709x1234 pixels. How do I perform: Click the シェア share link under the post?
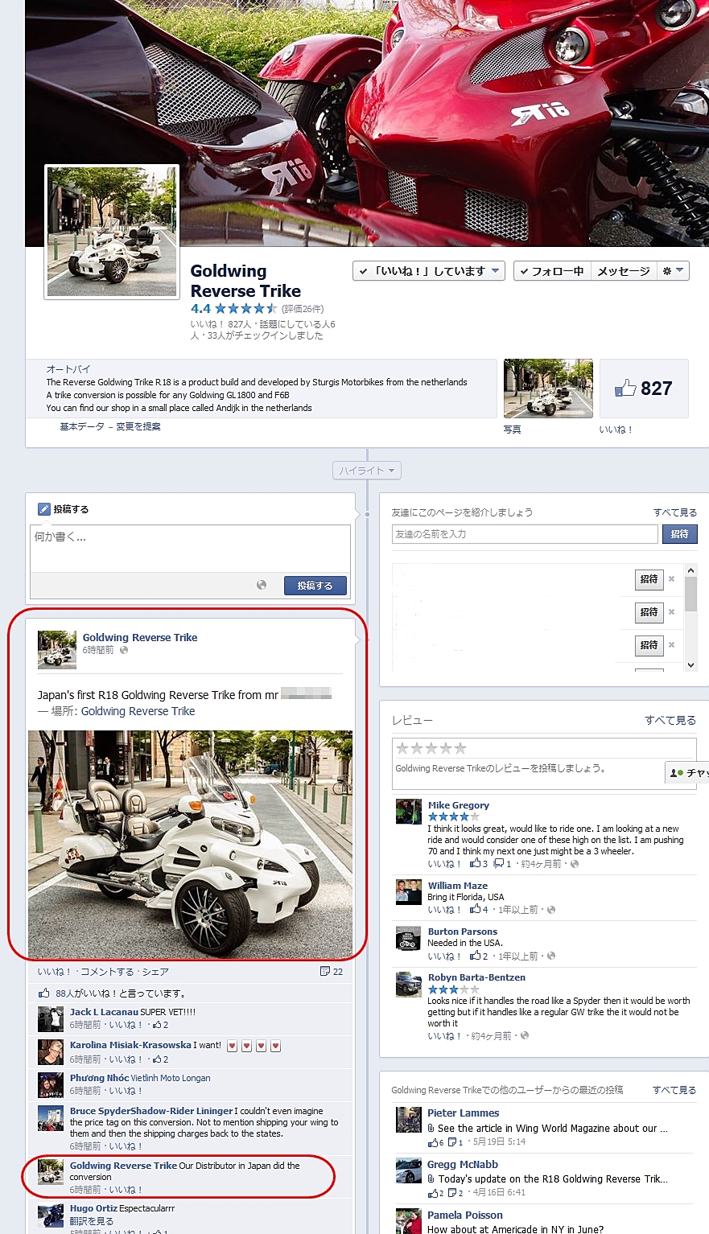155,972
